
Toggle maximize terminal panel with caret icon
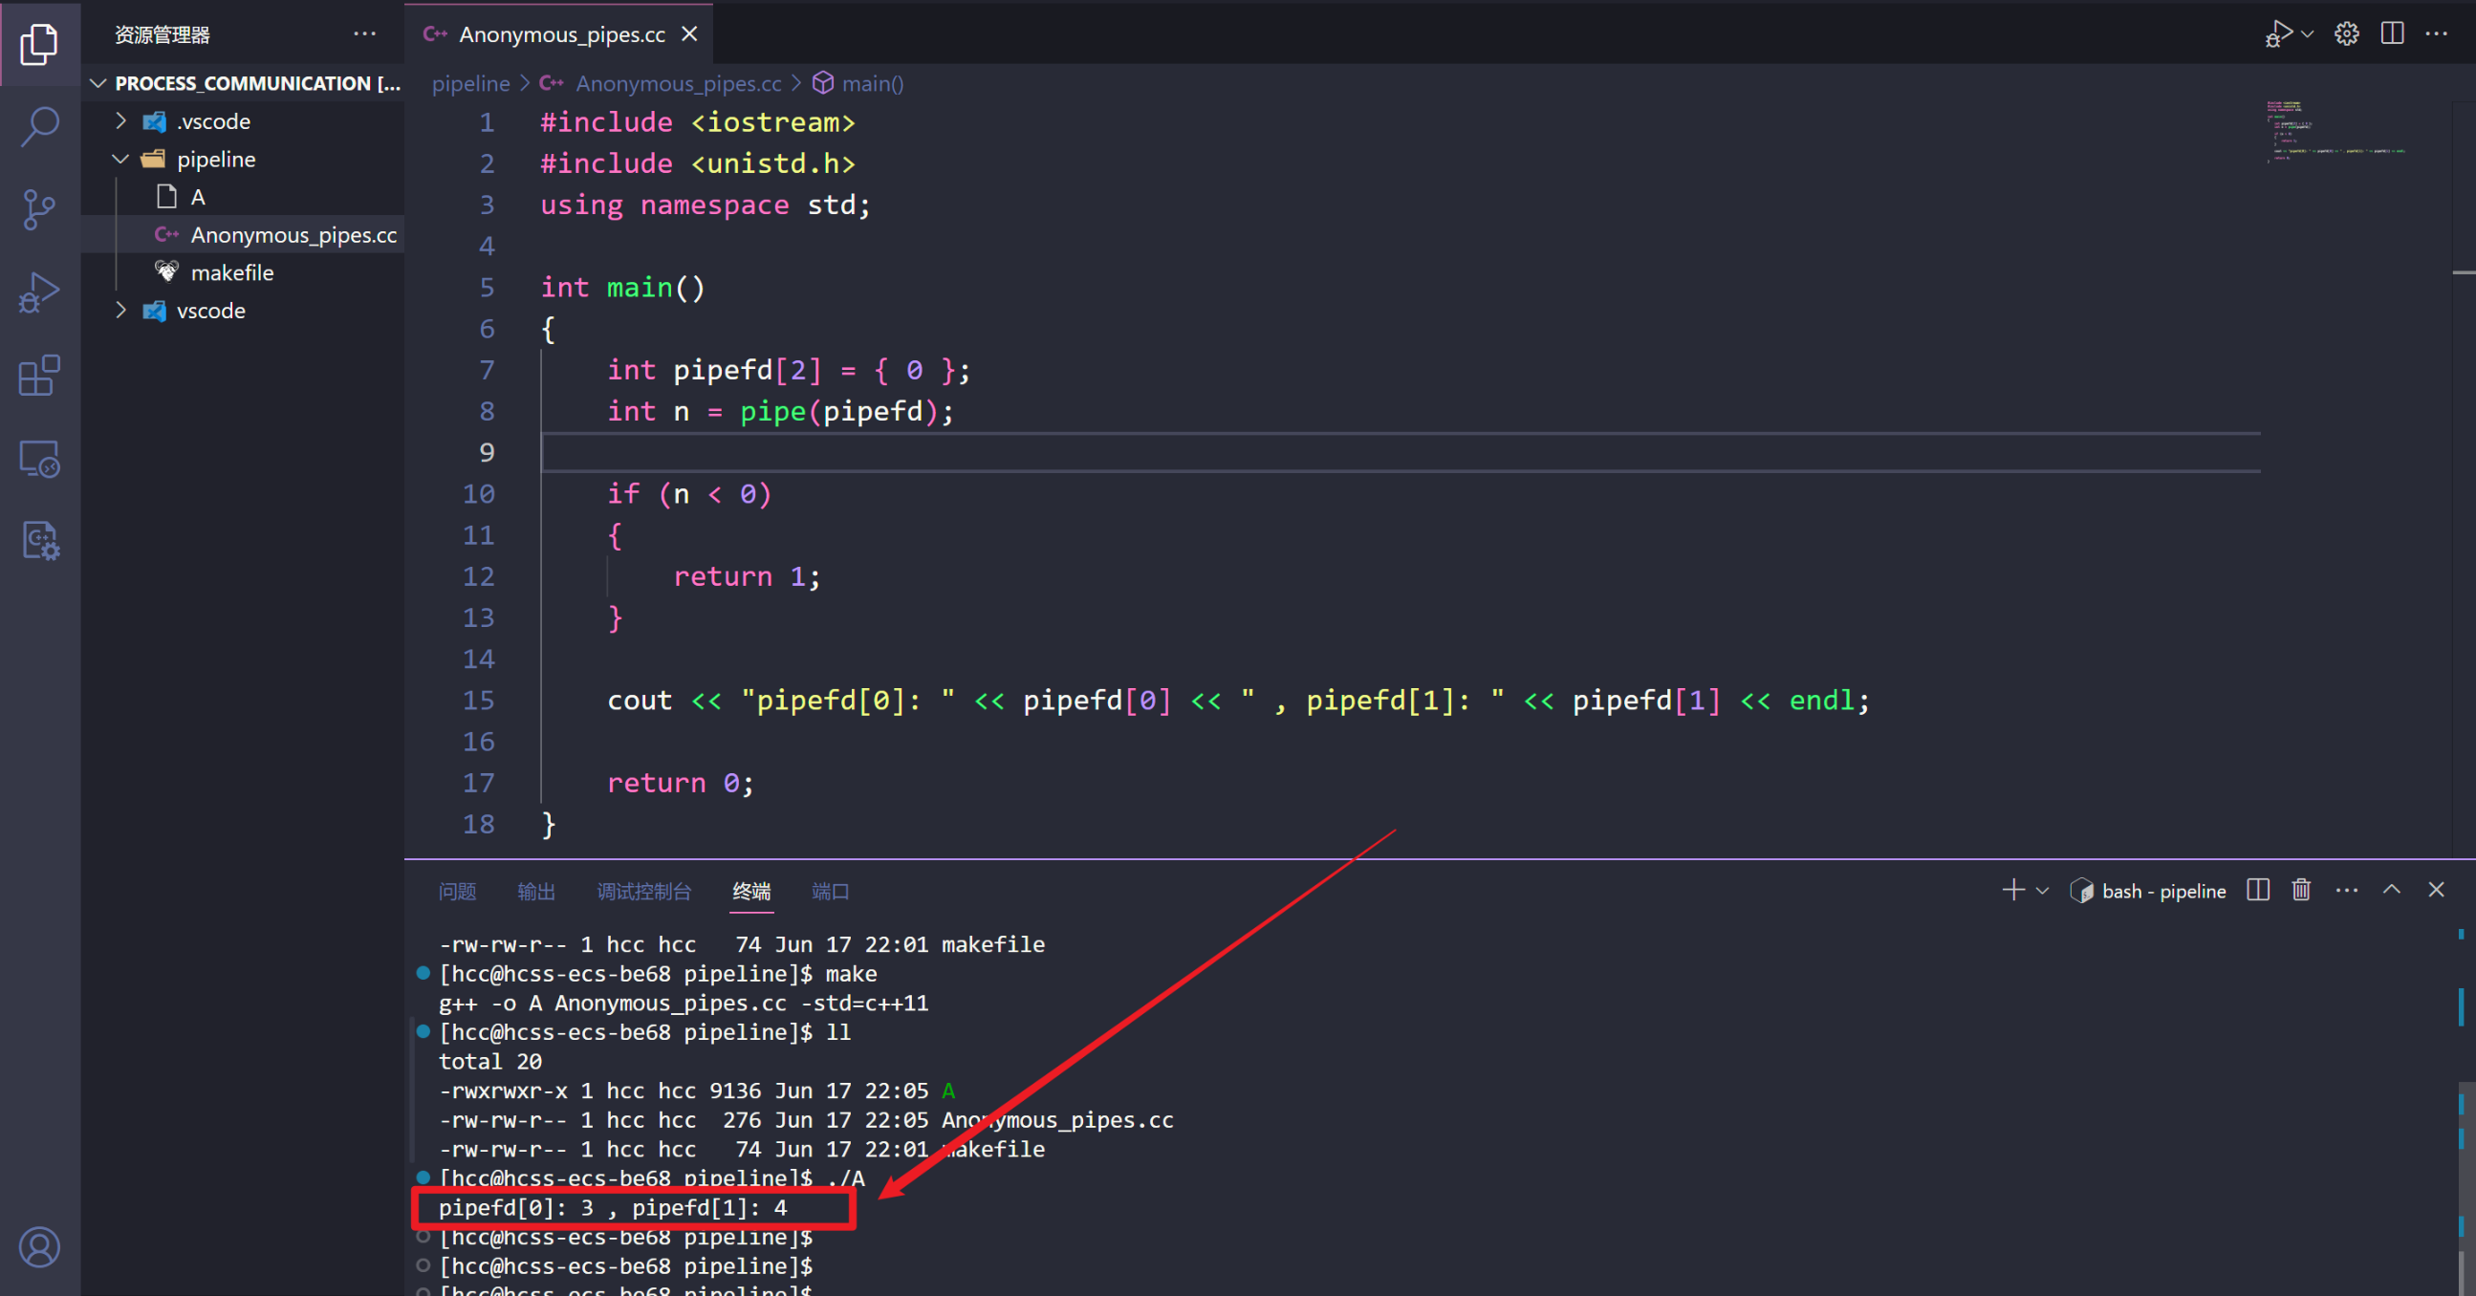click(2392, 891)
